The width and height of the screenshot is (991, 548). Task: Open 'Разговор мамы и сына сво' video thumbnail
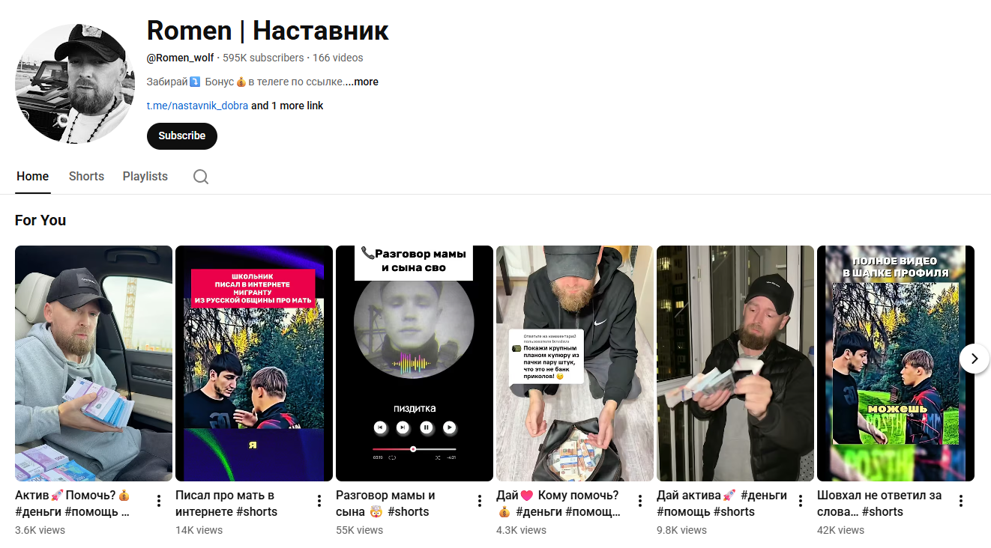[415, 363]
